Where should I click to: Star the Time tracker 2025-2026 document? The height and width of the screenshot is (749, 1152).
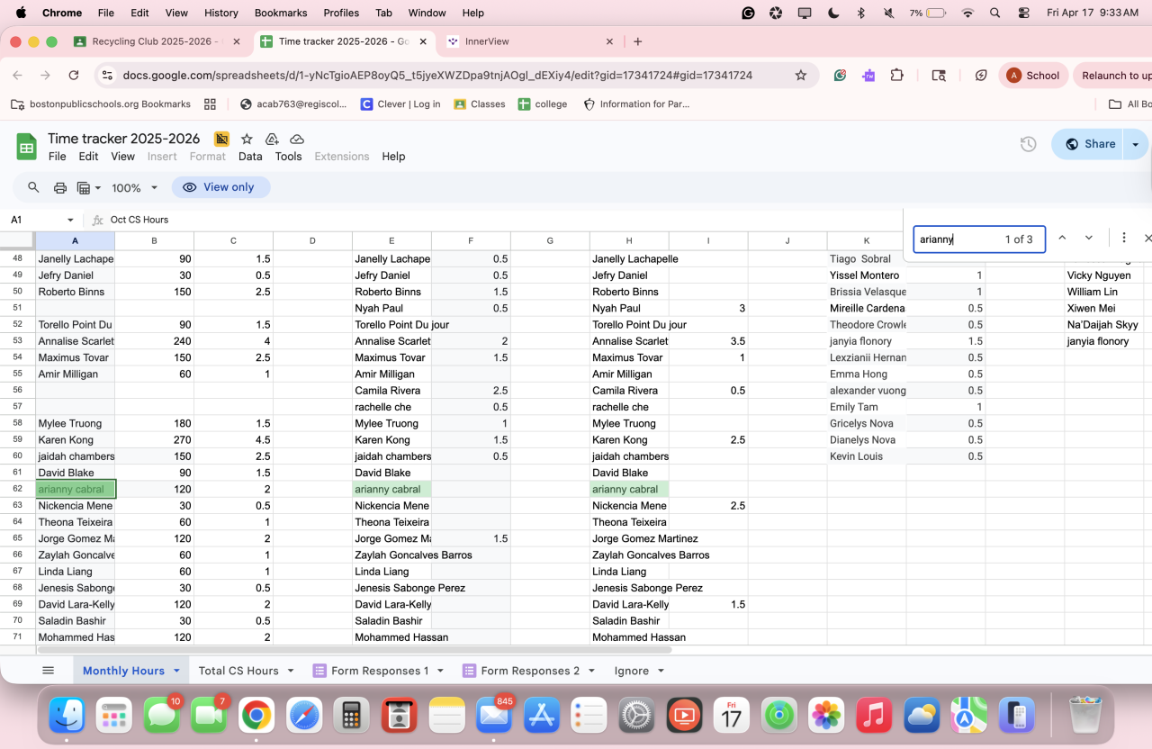point(247,139)
